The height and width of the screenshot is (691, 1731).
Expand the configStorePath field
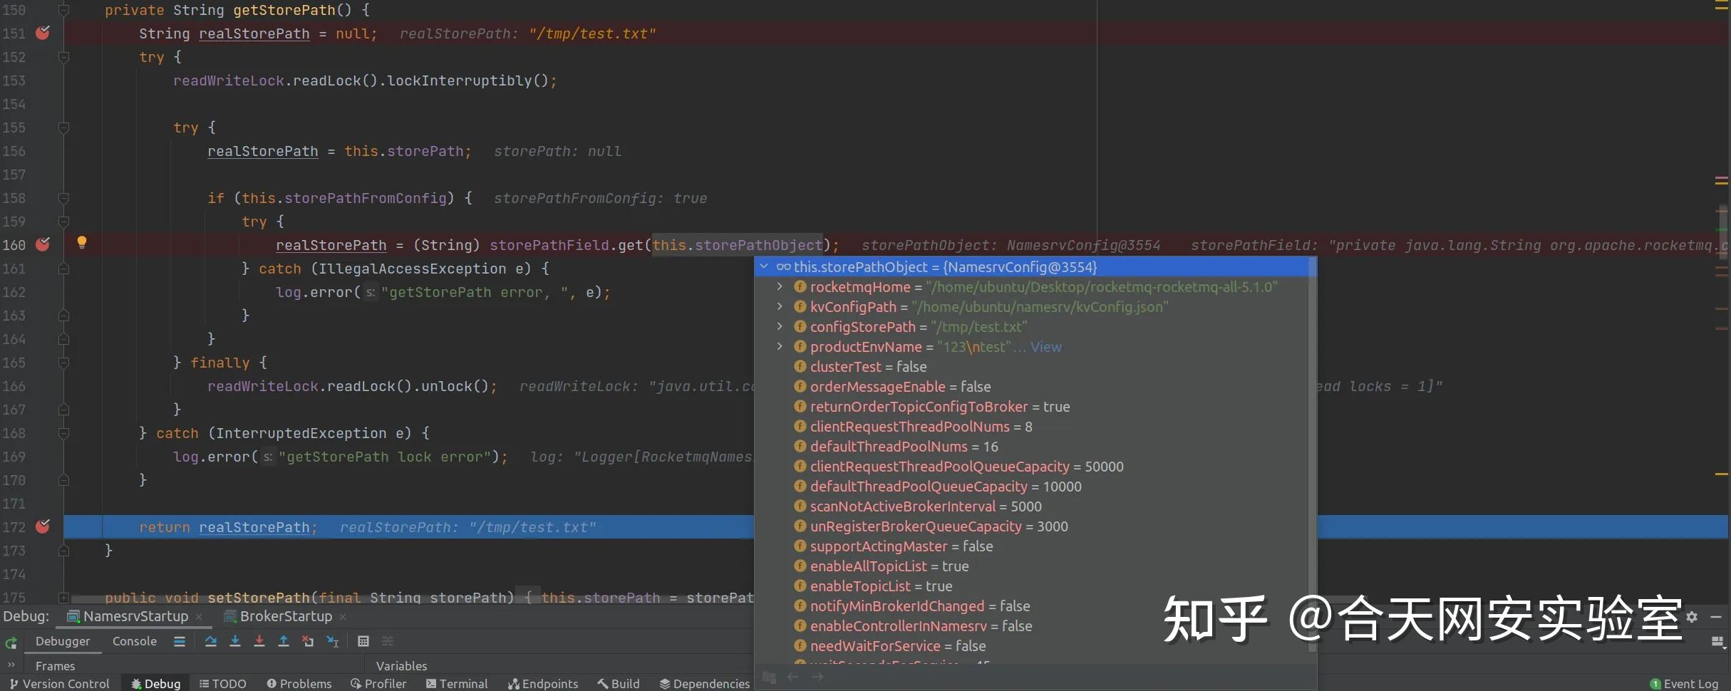point(780,326)
